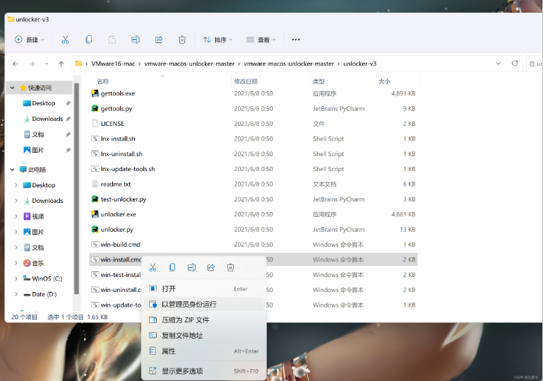Click the refresh button beside the address bar

pyautogui.click(x=515, y=64)
